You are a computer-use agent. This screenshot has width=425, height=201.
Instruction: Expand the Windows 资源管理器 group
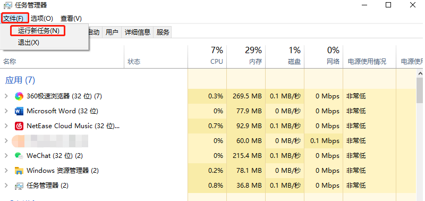tap(6, 171)
